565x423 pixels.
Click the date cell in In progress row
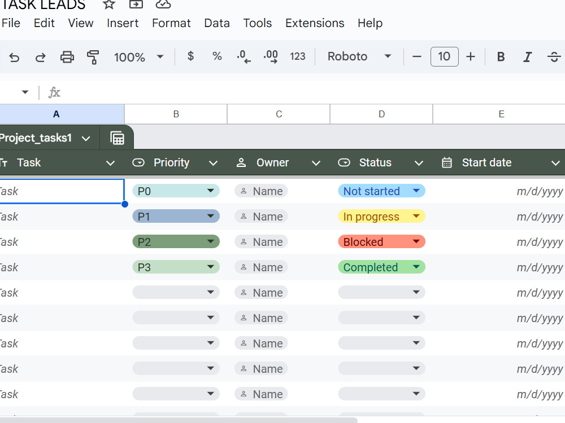pyautogui.click(x=499, y=217)
